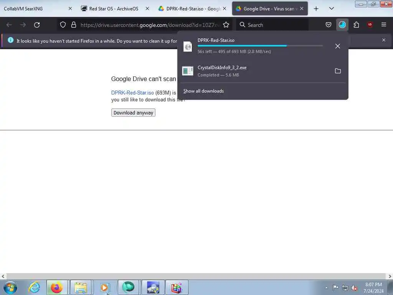Close the Google Drive - Virus scan tab

coord(302,8)
